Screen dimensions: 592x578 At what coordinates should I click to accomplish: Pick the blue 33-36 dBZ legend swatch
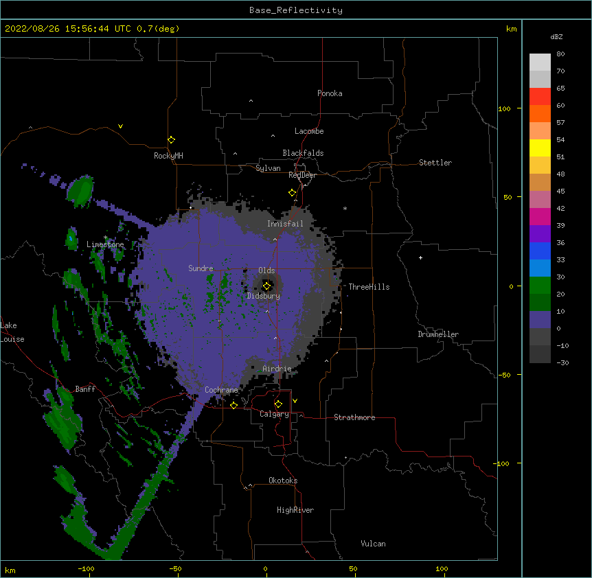(540, 251)
